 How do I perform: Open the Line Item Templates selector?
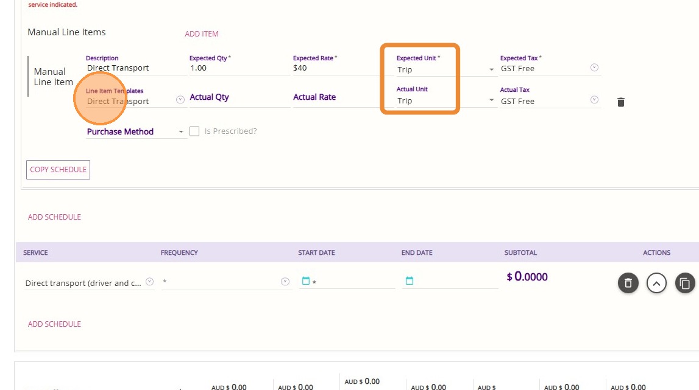(180, 100)
